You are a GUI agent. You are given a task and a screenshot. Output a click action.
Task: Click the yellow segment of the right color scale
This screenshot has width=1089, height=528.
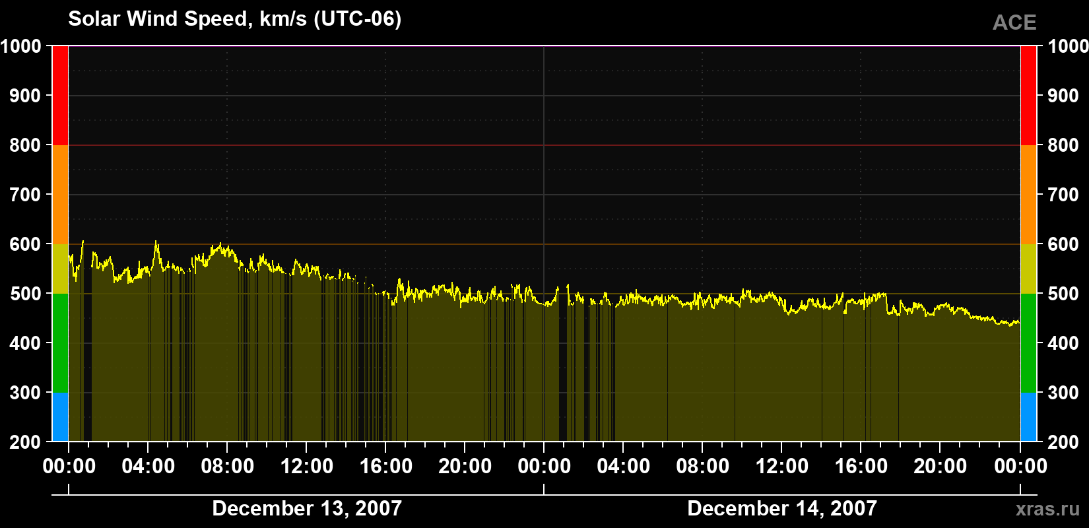point(1028,269)
